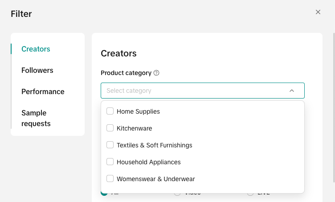Choose the Video radio button

(x=177, y=194)
